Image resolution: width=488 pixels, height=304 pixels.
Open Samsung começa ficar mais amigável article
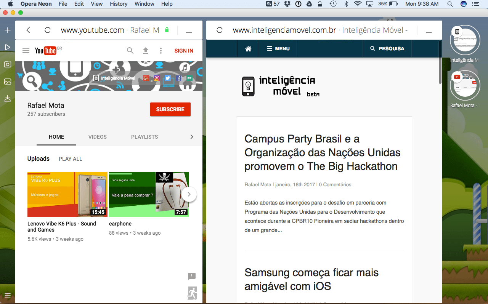tap(311, 279)
